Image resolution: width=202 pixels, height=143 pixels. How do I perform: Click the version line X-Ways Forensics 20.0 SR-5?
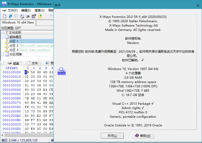[x=133, y=17]
